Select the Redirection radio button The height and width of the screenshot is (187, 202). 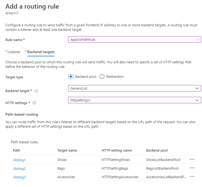102,76
